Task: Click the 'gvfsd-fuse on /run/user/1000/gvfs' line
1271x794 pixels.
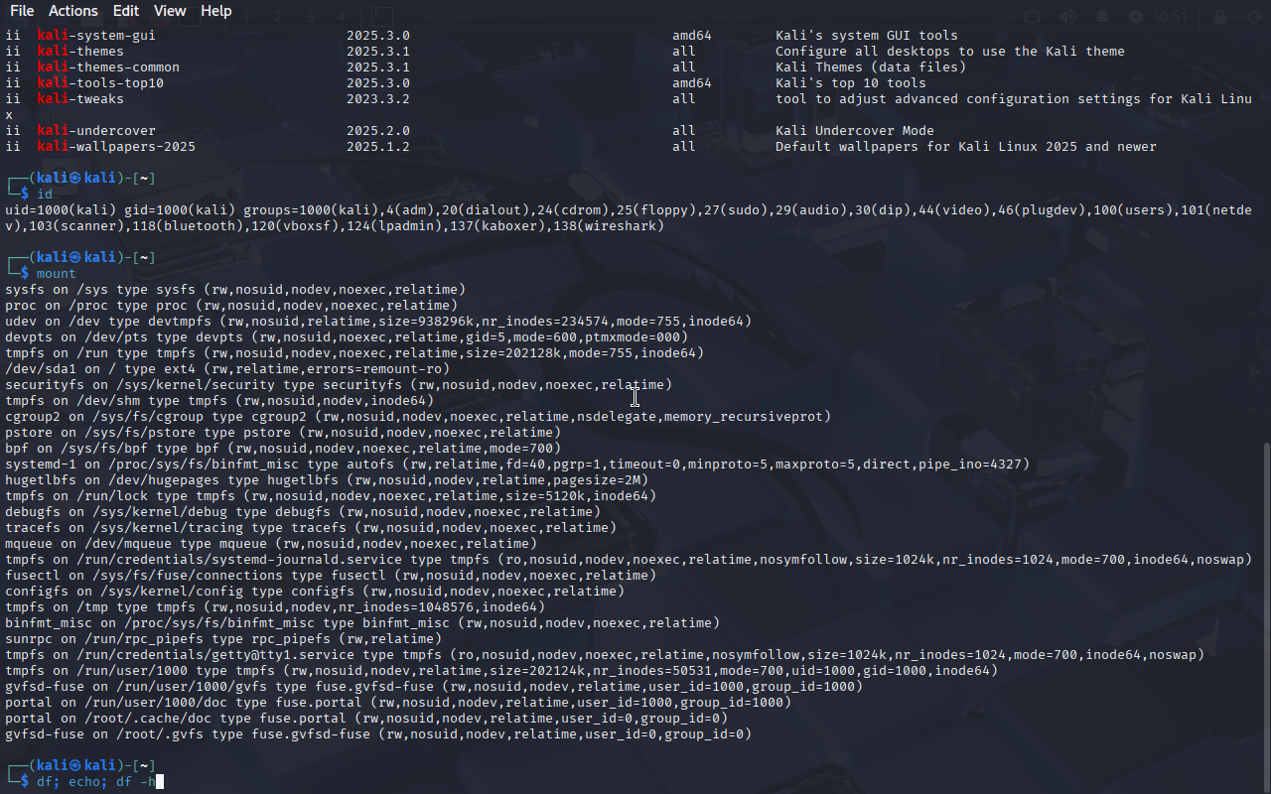Action: click(434, 687)
